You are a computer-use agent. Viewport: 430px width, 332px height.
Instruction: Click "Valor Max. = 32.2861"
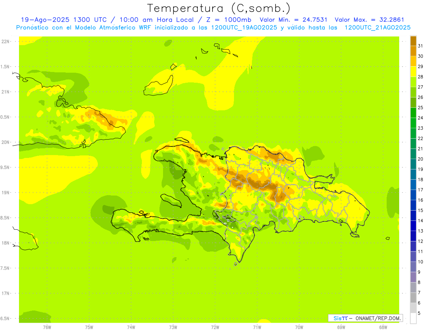click(x=369, y=20)
